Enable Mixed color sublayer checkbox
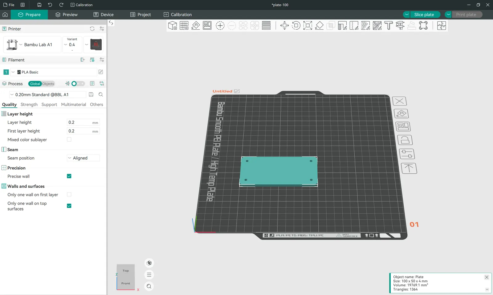 coord(69,139)
